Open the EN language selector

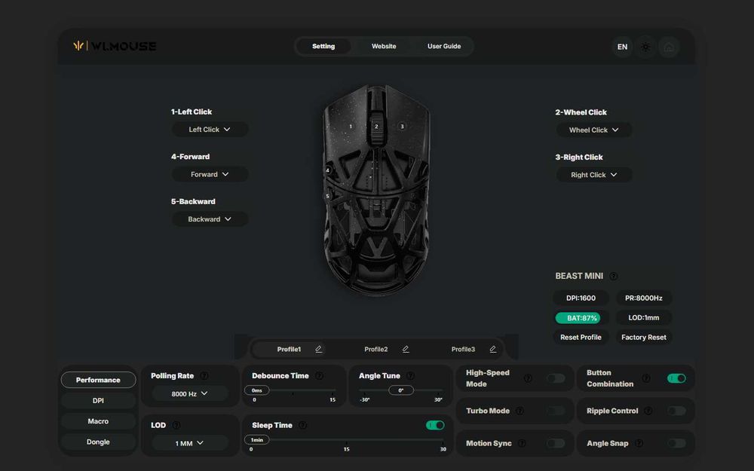tap(622, 47)
